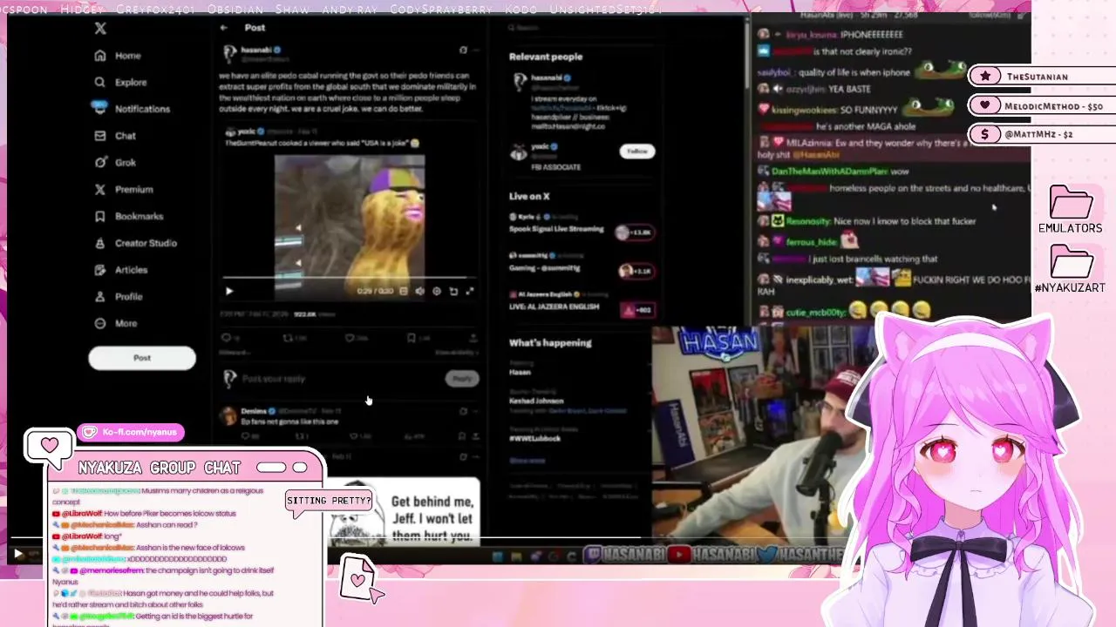Expand the tweet video to fullscreen
The width and height of the screenshot is (1116, 627).
[x=470, y=292]
